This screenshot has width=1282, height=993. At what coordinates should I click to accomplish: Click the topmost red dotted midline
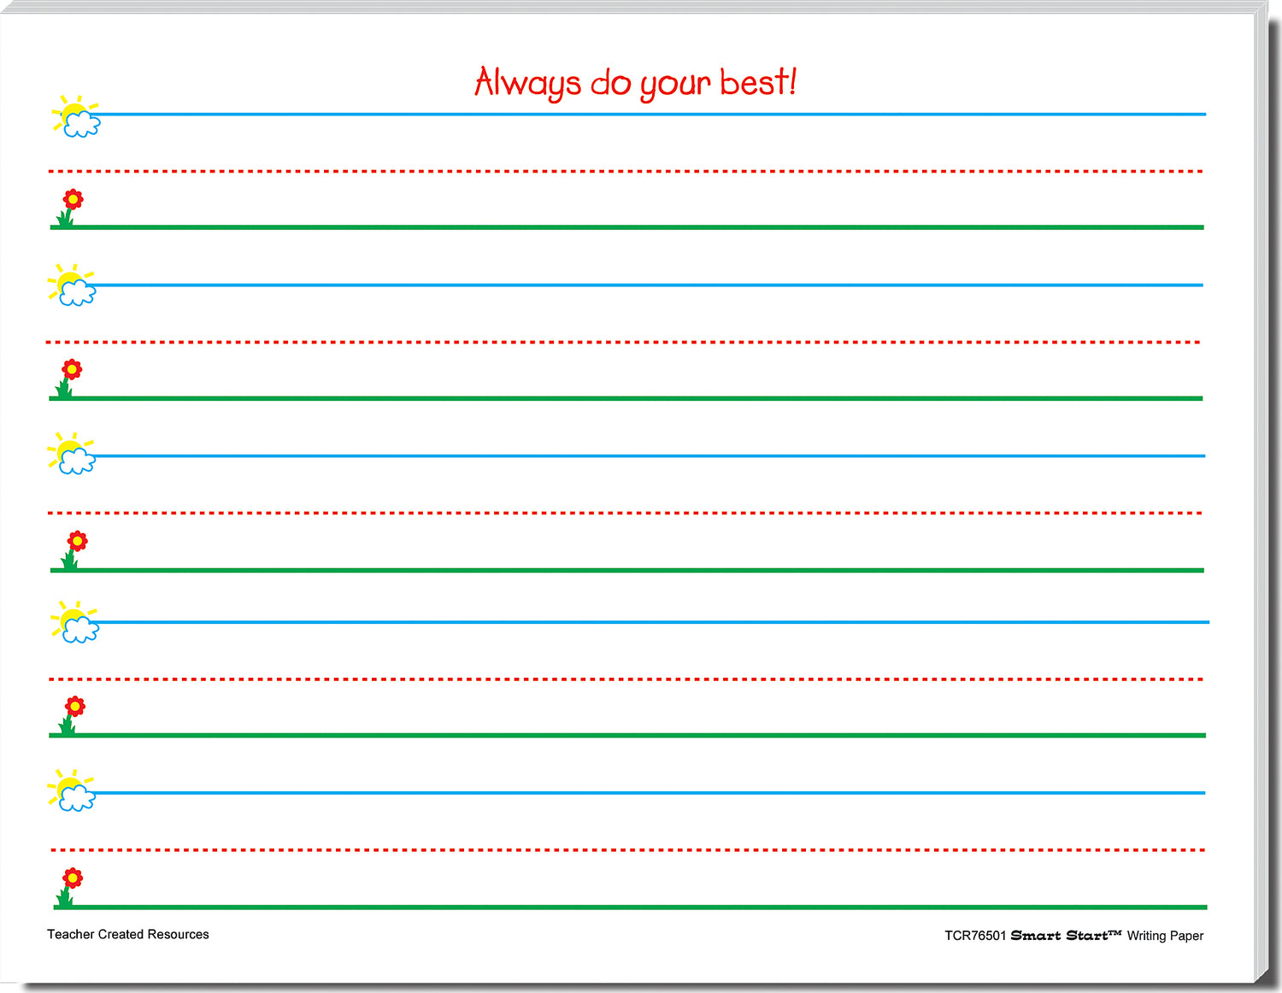626,171
